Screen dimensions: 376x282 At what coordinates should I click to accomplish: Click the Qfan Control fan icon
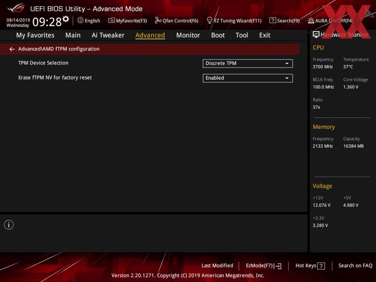[x=158, y=20]
